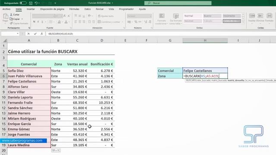Click the fill color bucket
Viewport: 276px width, 155px height.
click(60, 22)
